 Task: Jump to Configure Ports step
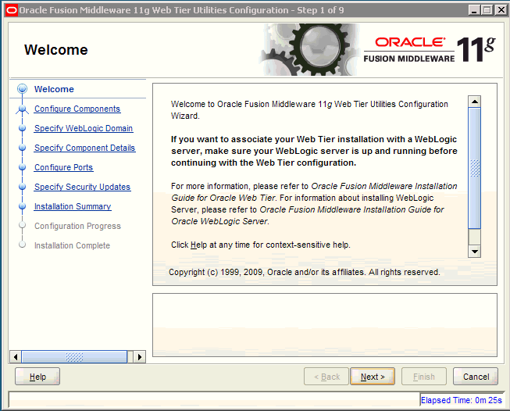[64, 167]
